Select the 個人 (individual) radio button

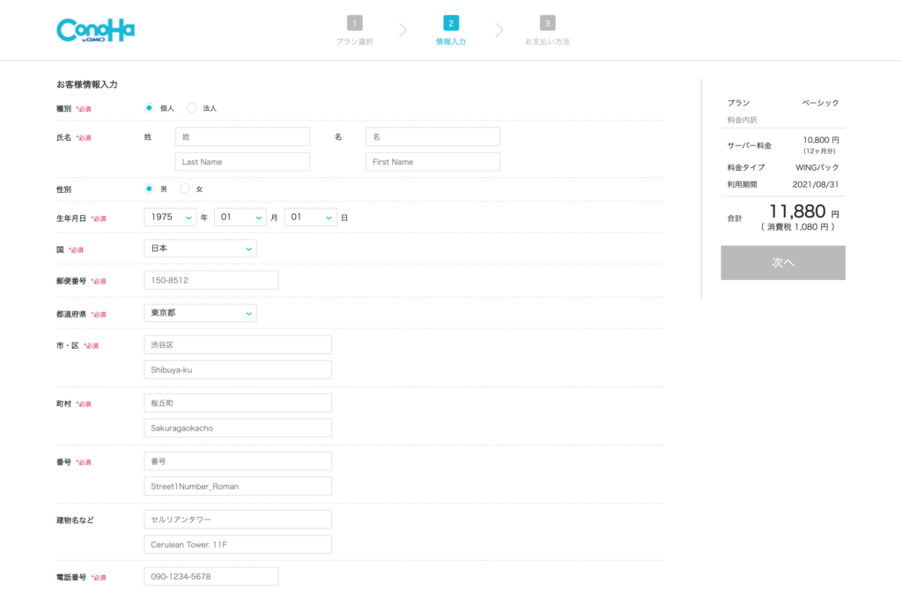[149, 107]
